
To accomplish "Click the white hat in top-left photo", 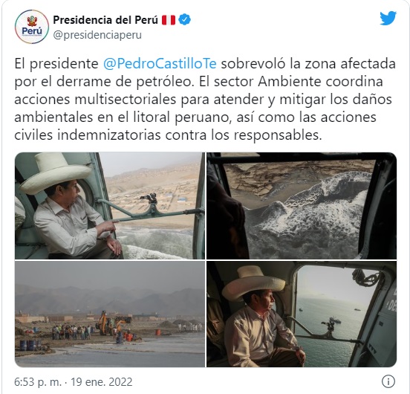I will tap(55, 172).
